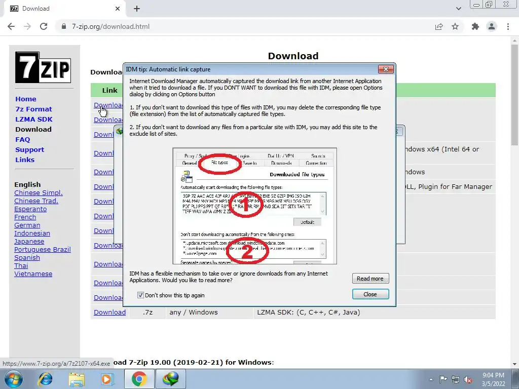This screenshot has width=519, height=389.
Task: Switch to Internet Download Manager on taskbar
Action: [x=171, y=379]
